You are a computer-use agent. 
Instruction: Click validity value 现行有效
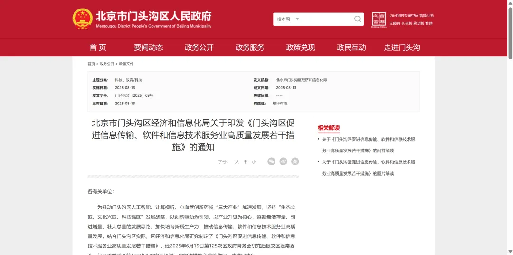(280, 104)
